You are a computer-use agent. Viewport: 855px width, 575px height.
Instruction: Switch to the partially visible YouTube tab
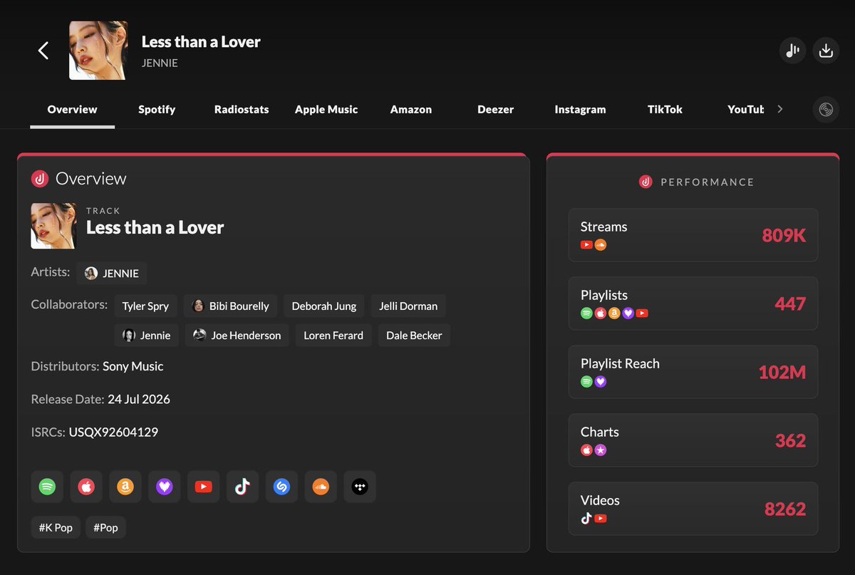[x=745, y=109]
